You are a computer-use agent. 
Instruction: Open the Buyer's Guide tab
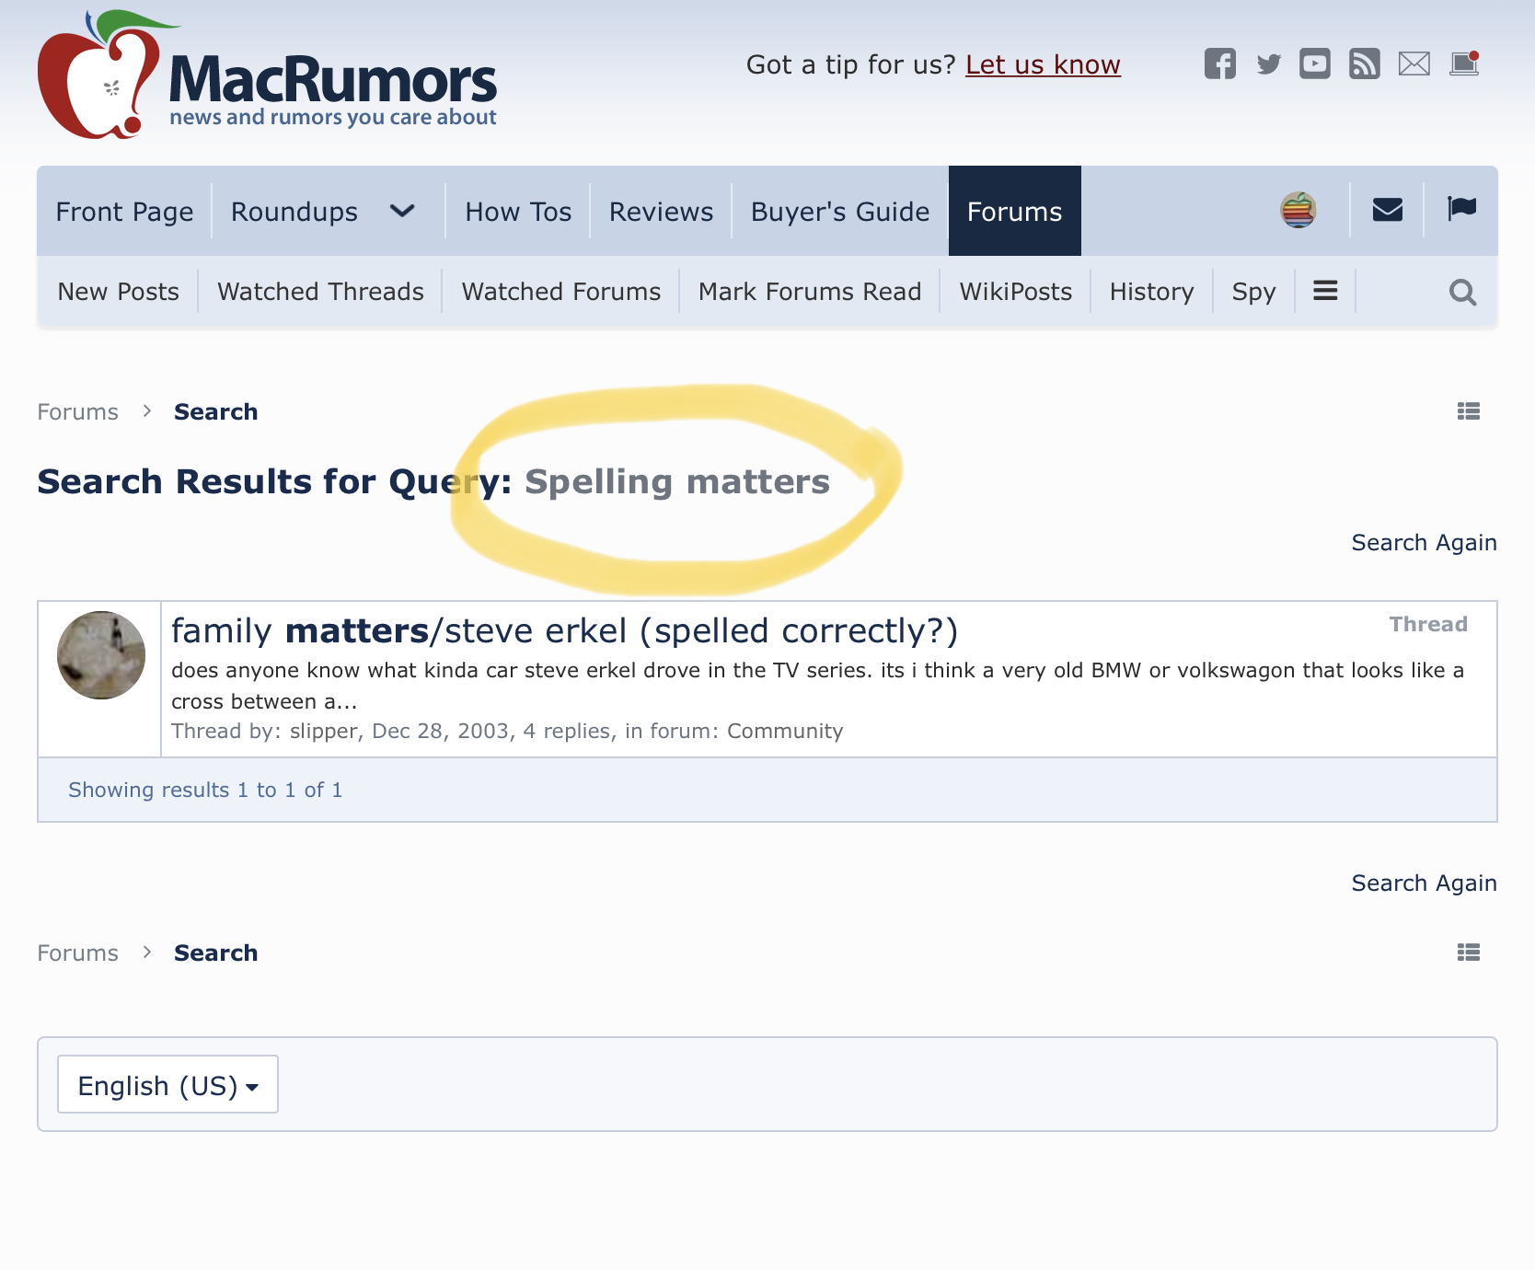pos(840,212)
